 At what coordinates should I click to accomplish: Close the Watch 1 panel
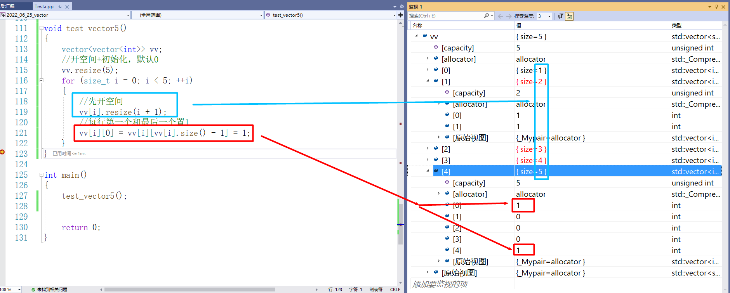723,7
